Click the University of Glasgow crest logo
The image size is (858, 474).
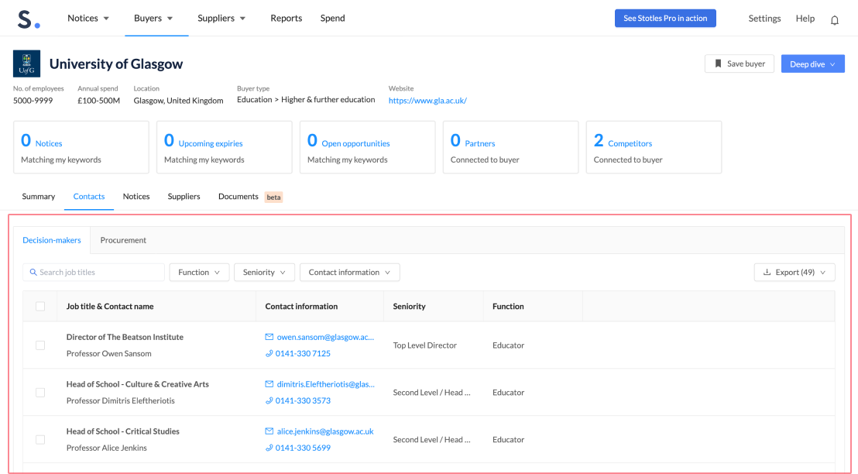27,64
